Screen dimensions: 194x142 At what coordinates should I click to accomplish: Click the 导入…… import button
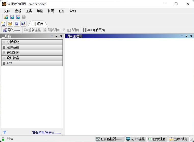coord(11,30)
